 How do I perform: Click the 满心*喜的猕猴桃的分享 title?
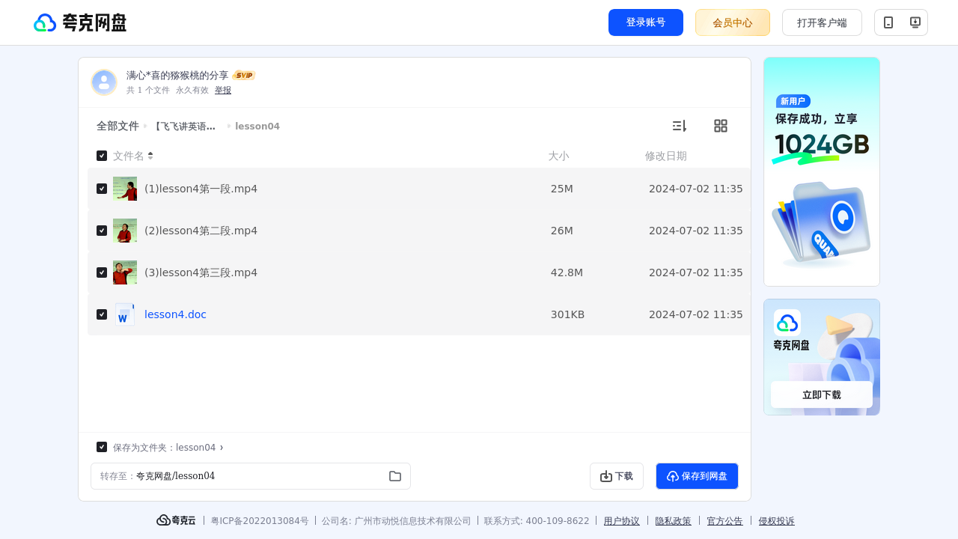(x=177, y=75)
